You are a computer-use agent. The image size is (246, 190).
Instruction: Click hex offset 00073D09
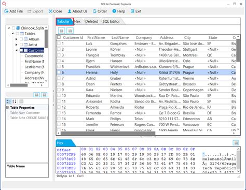click(x=66, y=159)
